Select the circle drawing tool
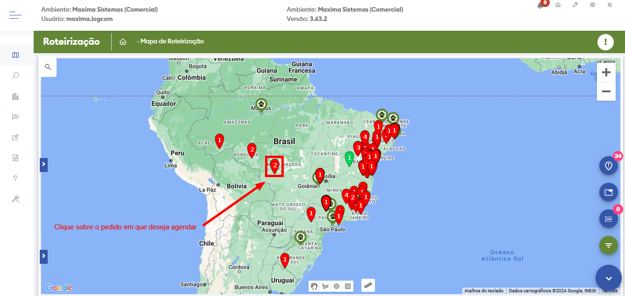 pos(337,286)
